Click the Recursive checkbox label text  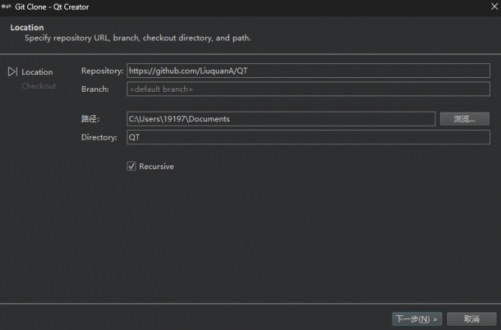[x=156, y=167]
